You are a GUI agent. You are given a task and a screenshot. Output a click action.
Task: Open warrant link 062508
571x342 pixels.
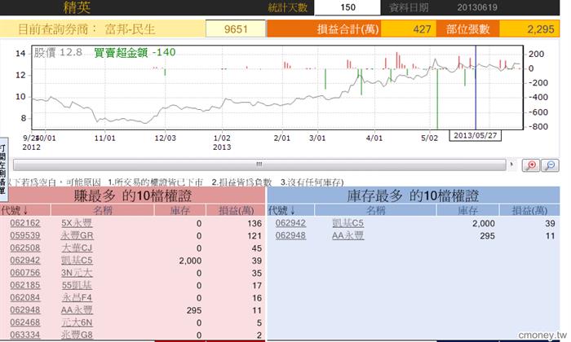point(25,248)
